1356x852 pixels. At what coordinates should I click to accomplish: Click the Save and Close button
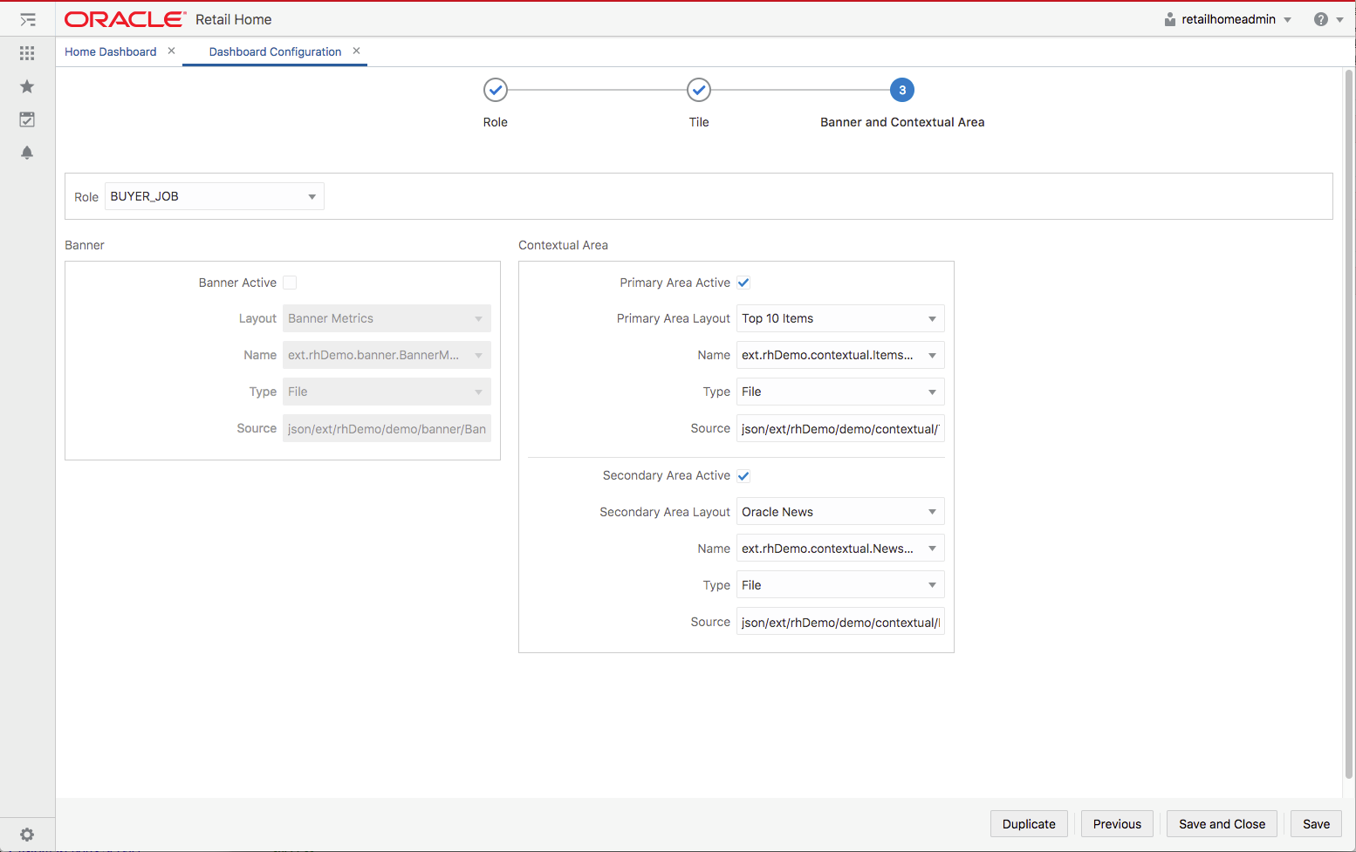coord(1222,824)
